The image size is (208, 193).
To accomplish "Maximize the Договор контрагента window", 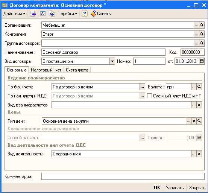I will [x=196, y=5].
